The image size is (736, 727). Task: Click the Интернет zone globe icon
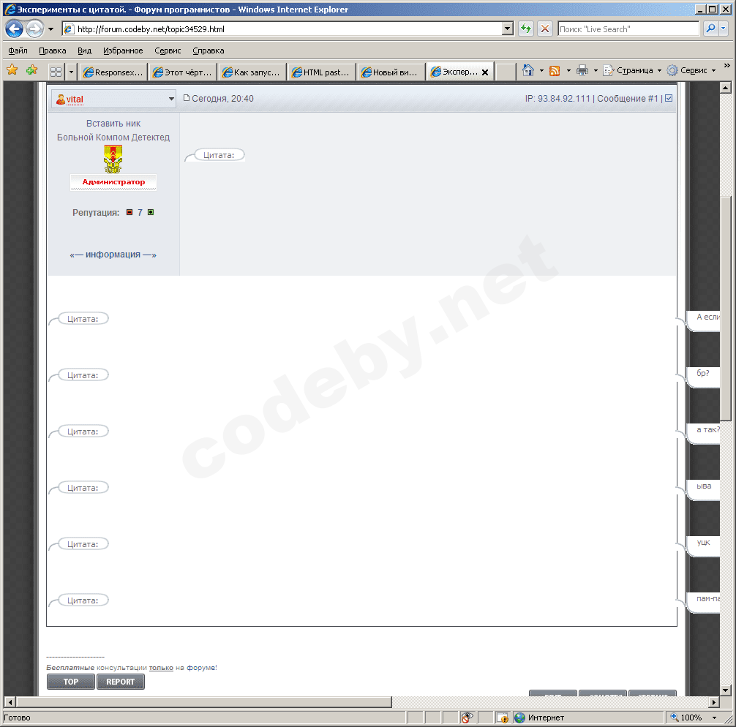[x=519, y=717]
